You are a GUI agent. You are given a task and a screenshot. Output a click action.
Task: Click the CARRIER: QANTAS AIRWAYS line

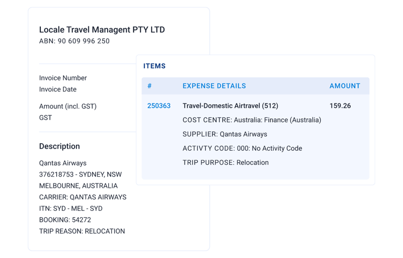(x=83, y=197)
